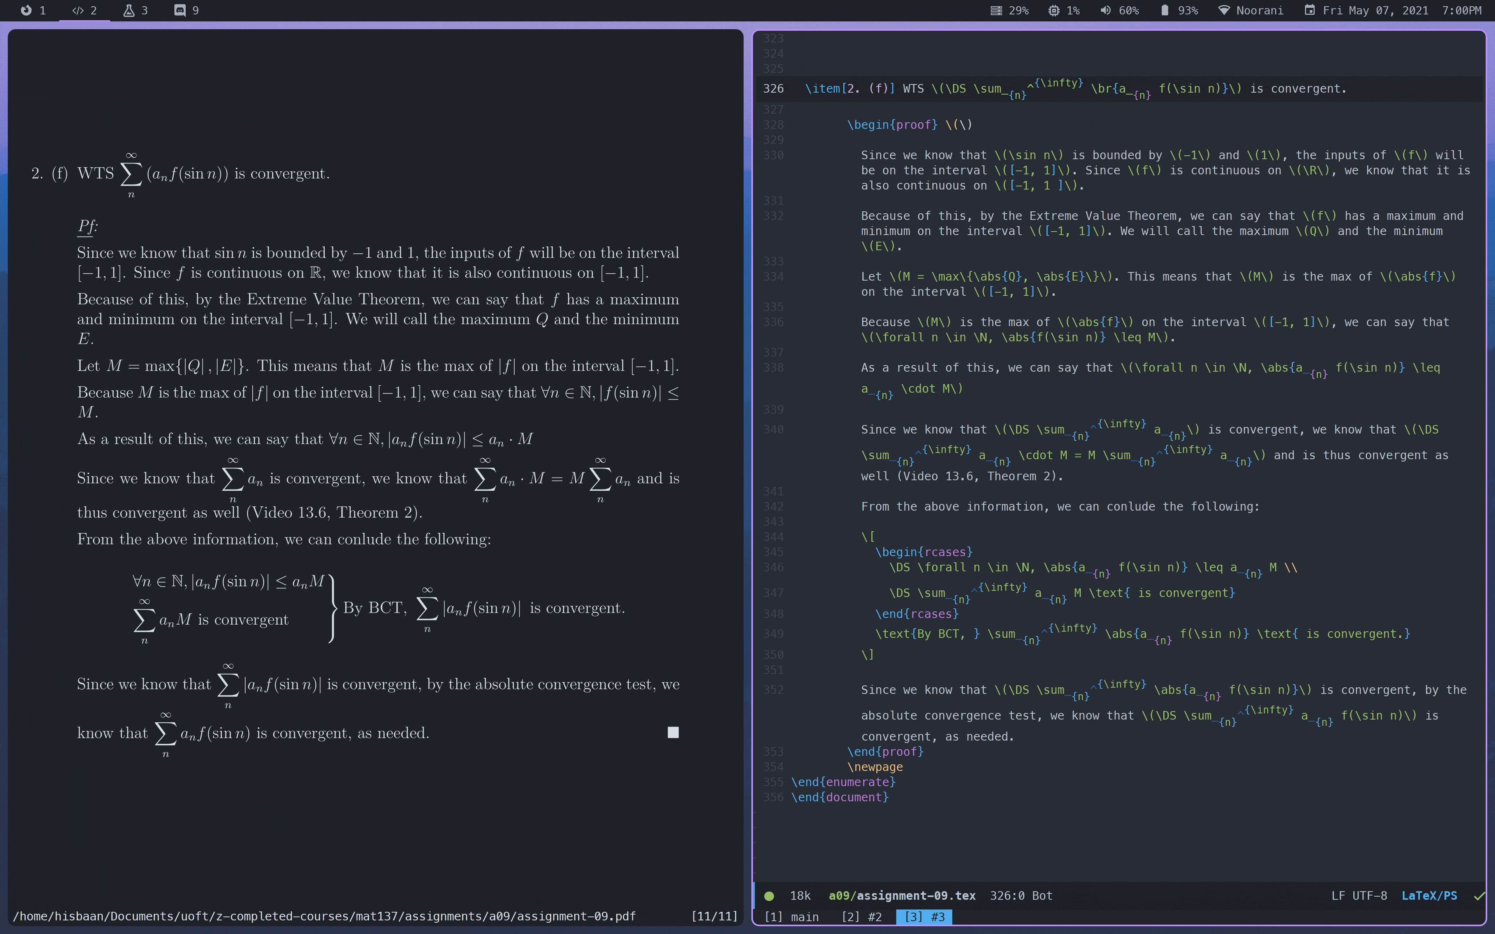Image resolution: width=1495 pixels, height=934 pixels.
Task: Click the volume speaker icon
Action: click(1105, 11)
